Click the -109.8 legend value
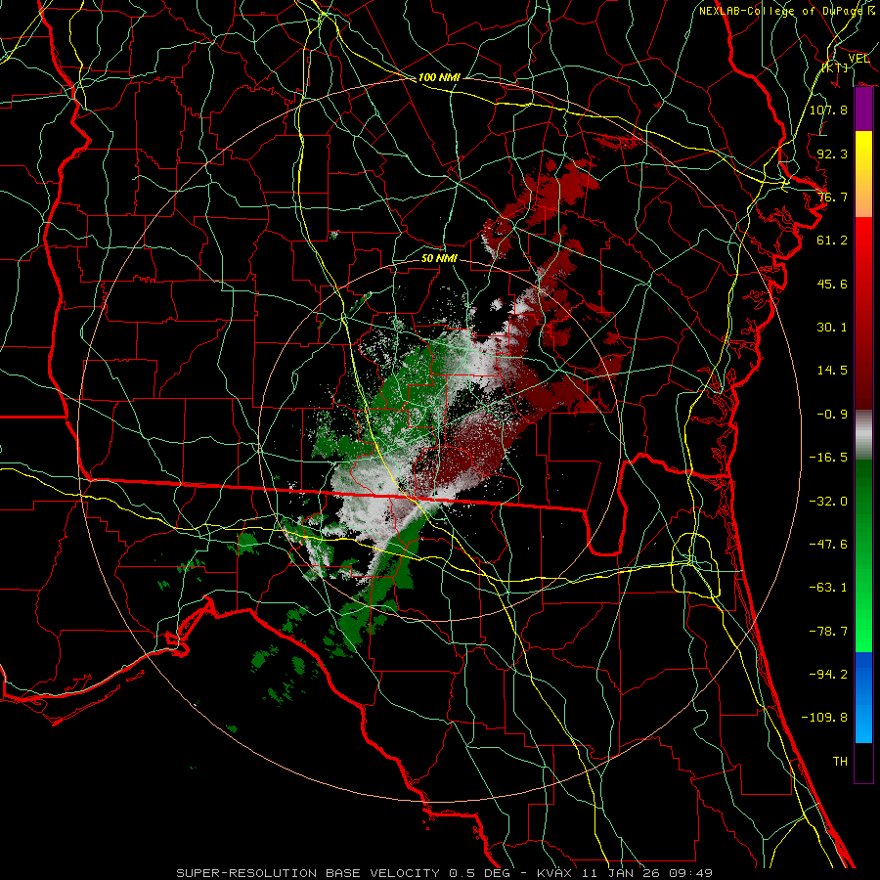The width and height of the screenshot is (880, 880). point(824,718)
